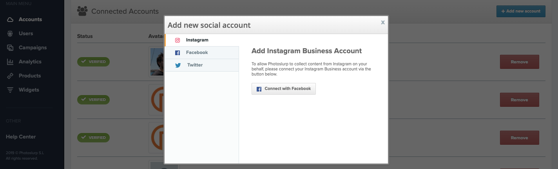This screenshot has height=169, width=558.
Task: Switch to the Twitter tab
Action: coord(195,65)
